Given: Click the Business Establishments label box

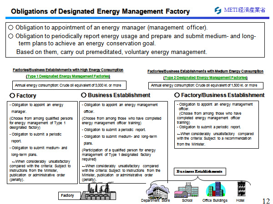Looking at the screenshot, I should coord(200,171).
